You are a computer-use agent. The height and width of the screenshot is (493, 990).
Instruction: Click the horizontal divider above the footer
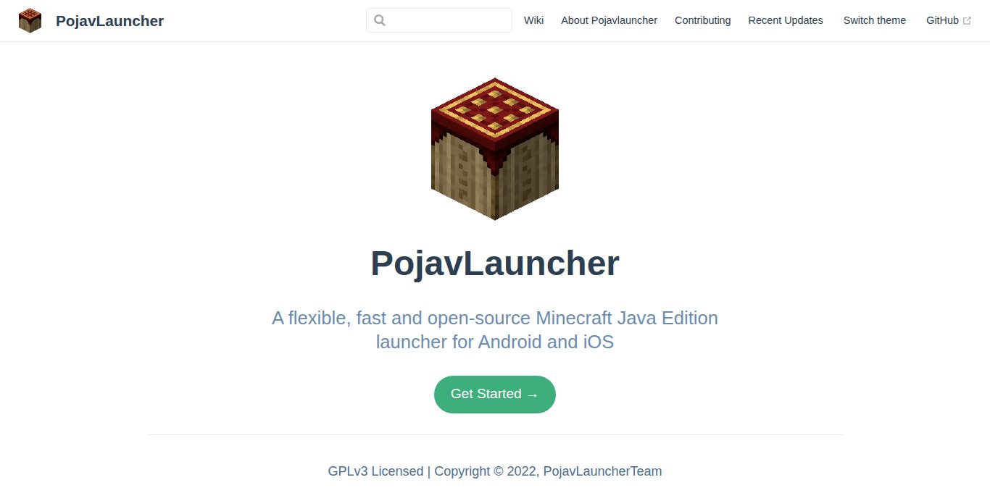click(x=495, y=434)
